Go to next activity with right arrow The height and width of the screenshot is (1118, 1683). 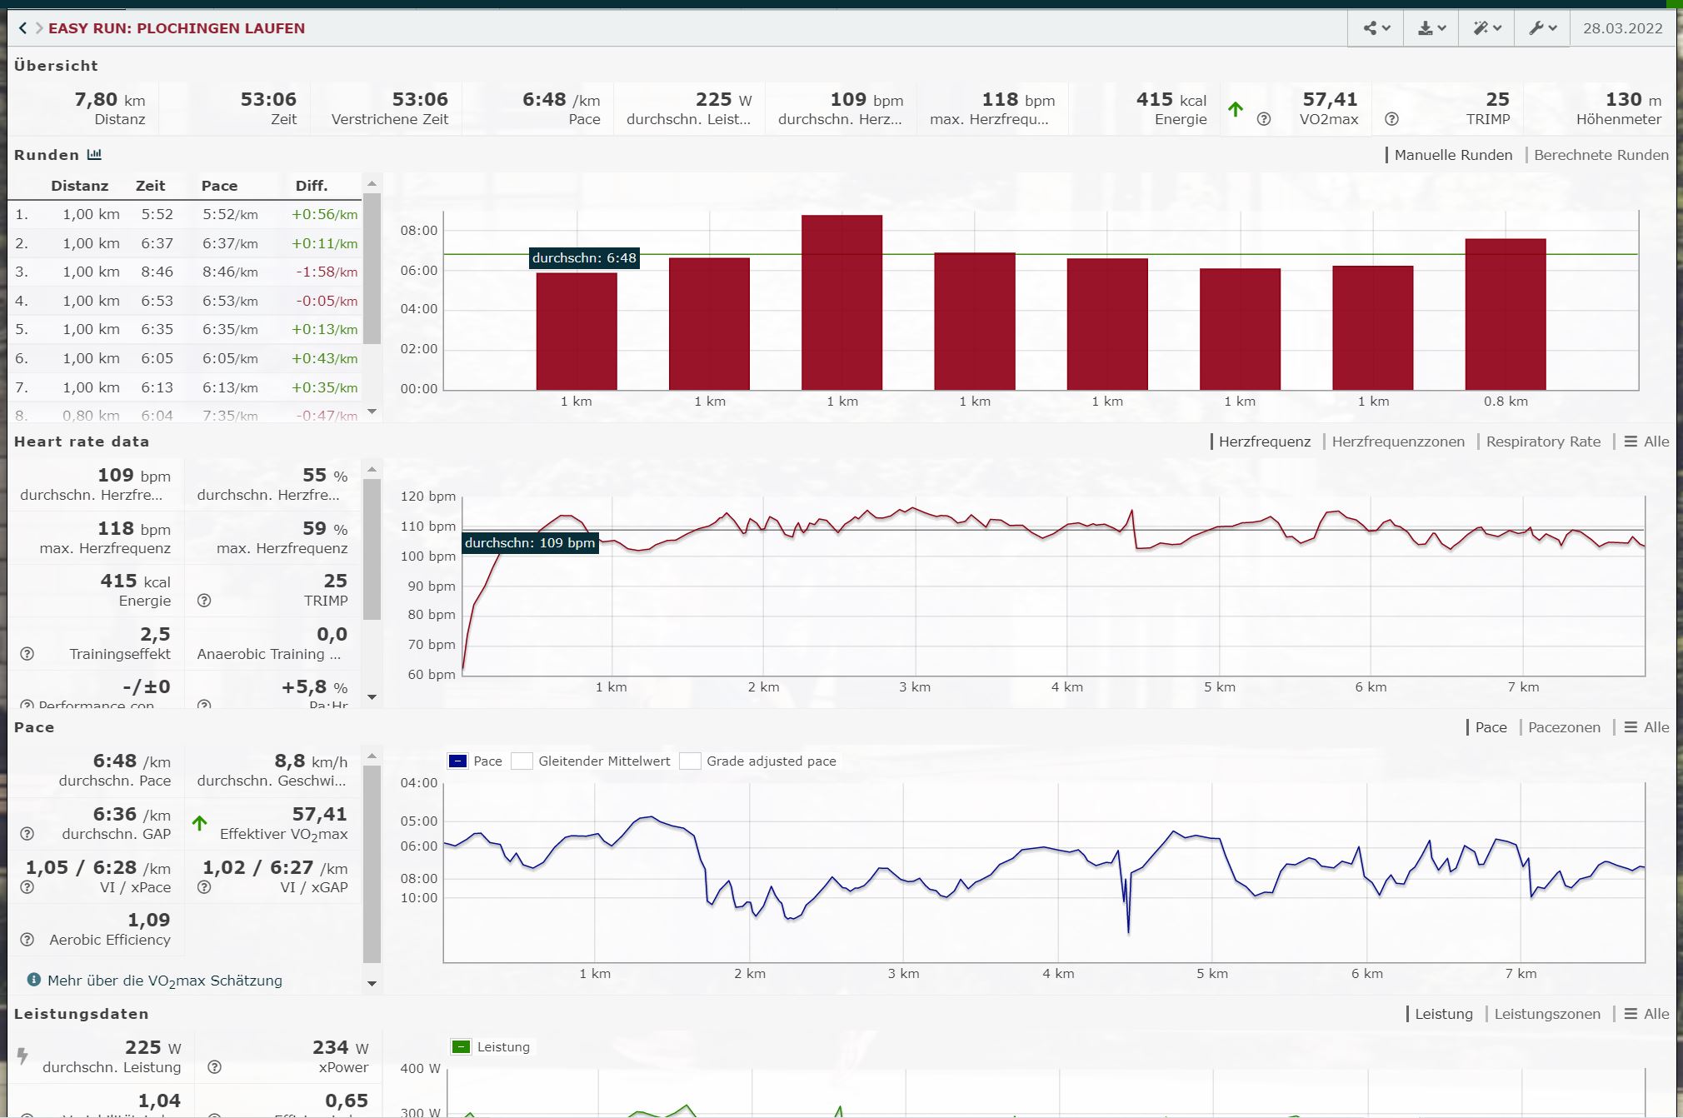[x=38, y=28]
